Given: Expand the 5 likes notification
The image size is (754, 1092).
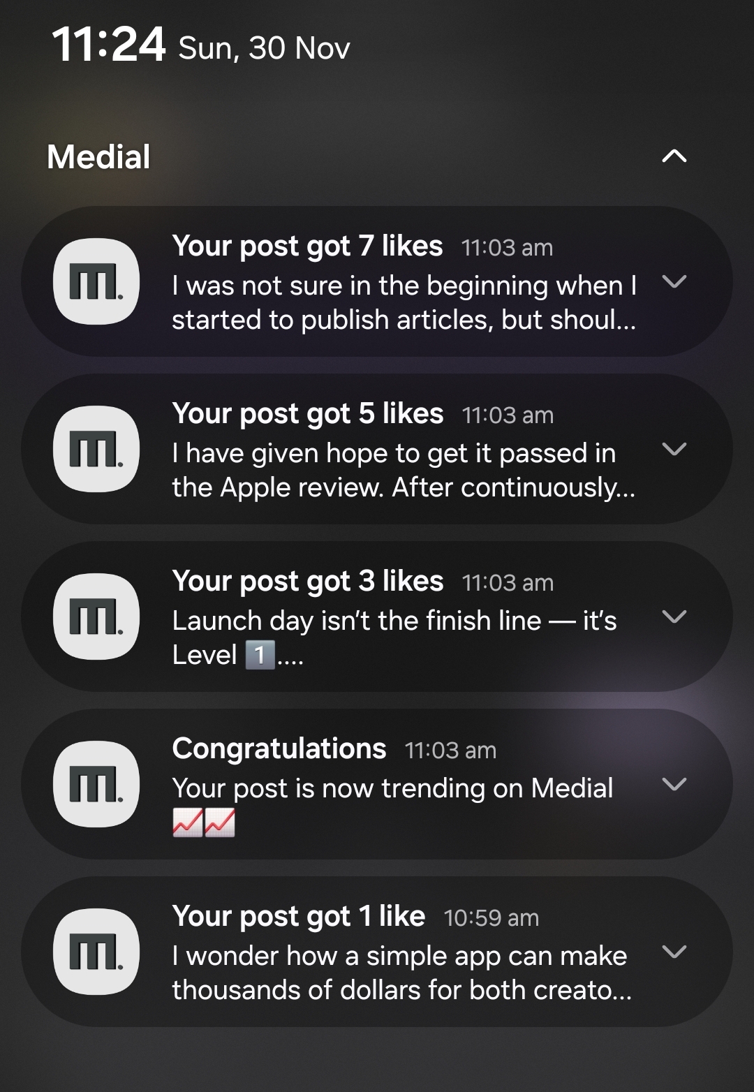Looking at the screenshot, I should (674, 449).
